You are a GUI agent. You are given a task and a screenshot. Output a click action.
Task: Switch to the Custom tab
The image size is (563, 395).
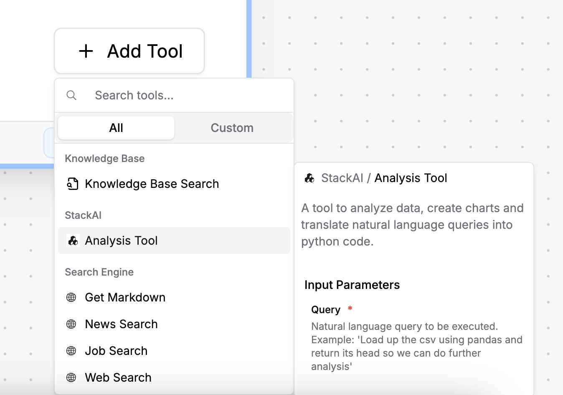click(232, 128)
